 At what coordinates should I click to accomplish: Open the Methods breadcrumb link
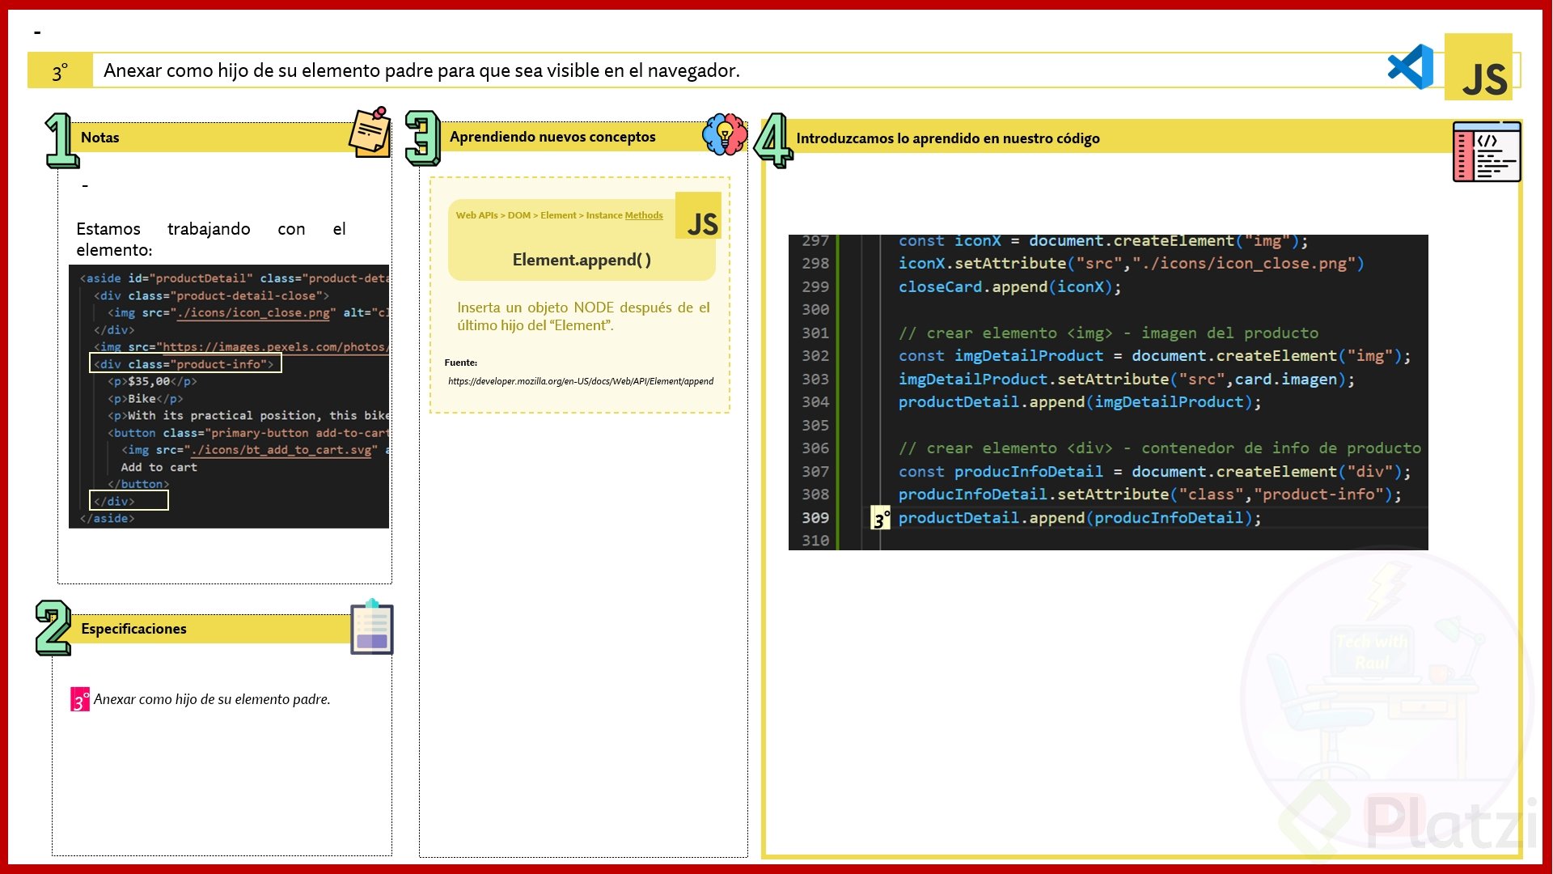tap(644, 215)
